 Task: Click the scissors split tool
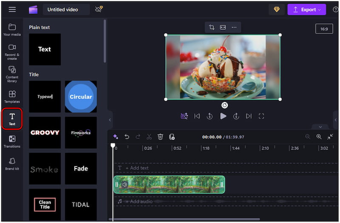(x=149, y=137)
